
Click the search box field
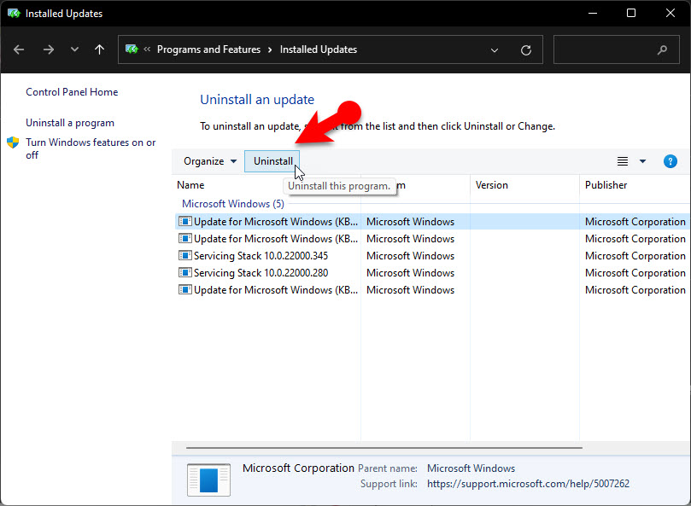click(x=616, y=49)
